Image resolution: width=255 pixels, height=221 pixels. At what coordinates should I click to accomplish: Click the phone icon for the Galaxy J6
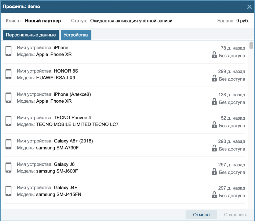8,168
